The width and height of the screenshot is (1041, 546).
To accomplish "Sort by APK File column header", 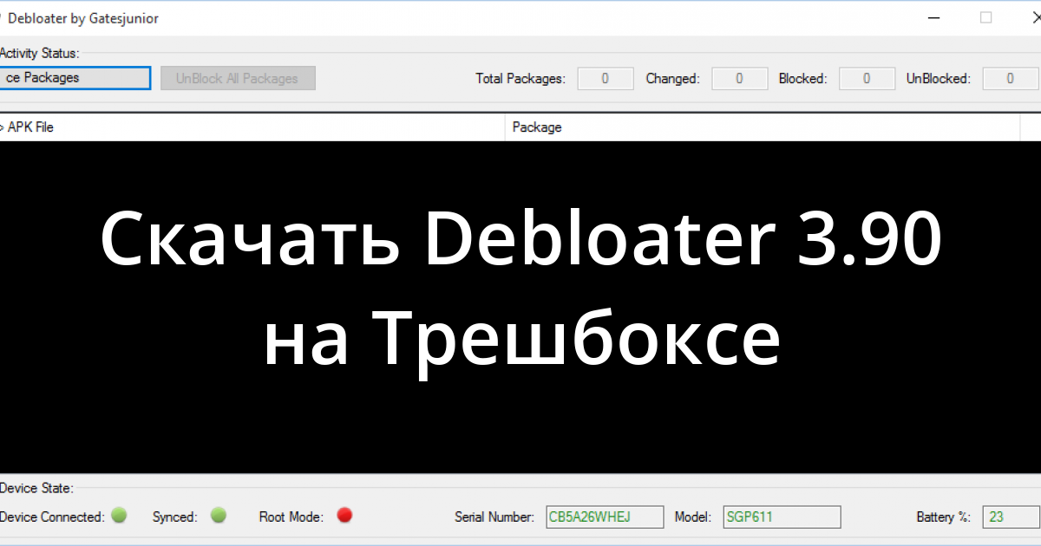I will pyautogui.click(x=252, y=127).
